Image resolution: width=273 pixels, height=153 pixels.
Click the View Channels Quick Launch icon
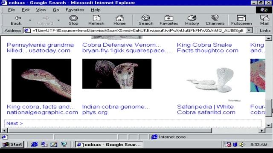click(64, 144)
